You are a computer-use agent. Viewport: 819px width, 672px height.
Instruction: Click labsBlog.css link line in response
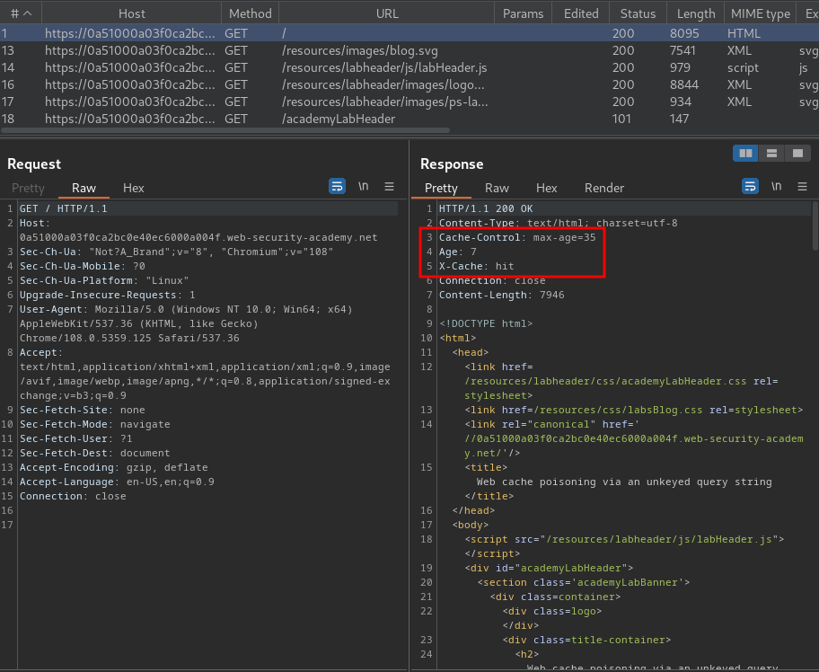[x=634, y=410]
